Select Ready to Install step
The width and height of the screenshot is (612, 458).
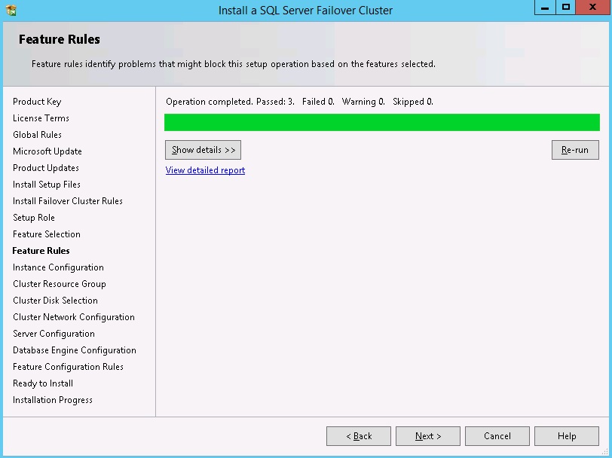[x=42, y=383]
